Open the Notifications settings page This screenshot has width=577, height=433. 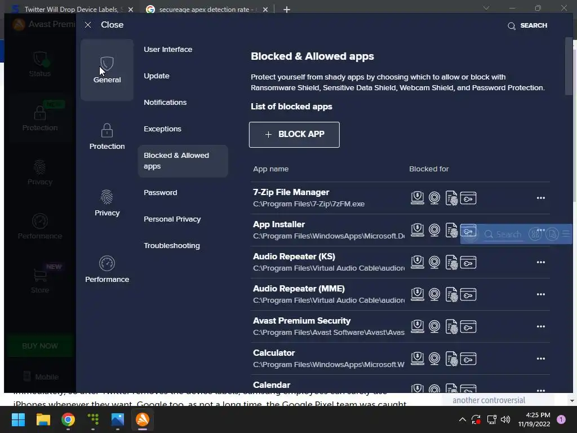point(165,103)
